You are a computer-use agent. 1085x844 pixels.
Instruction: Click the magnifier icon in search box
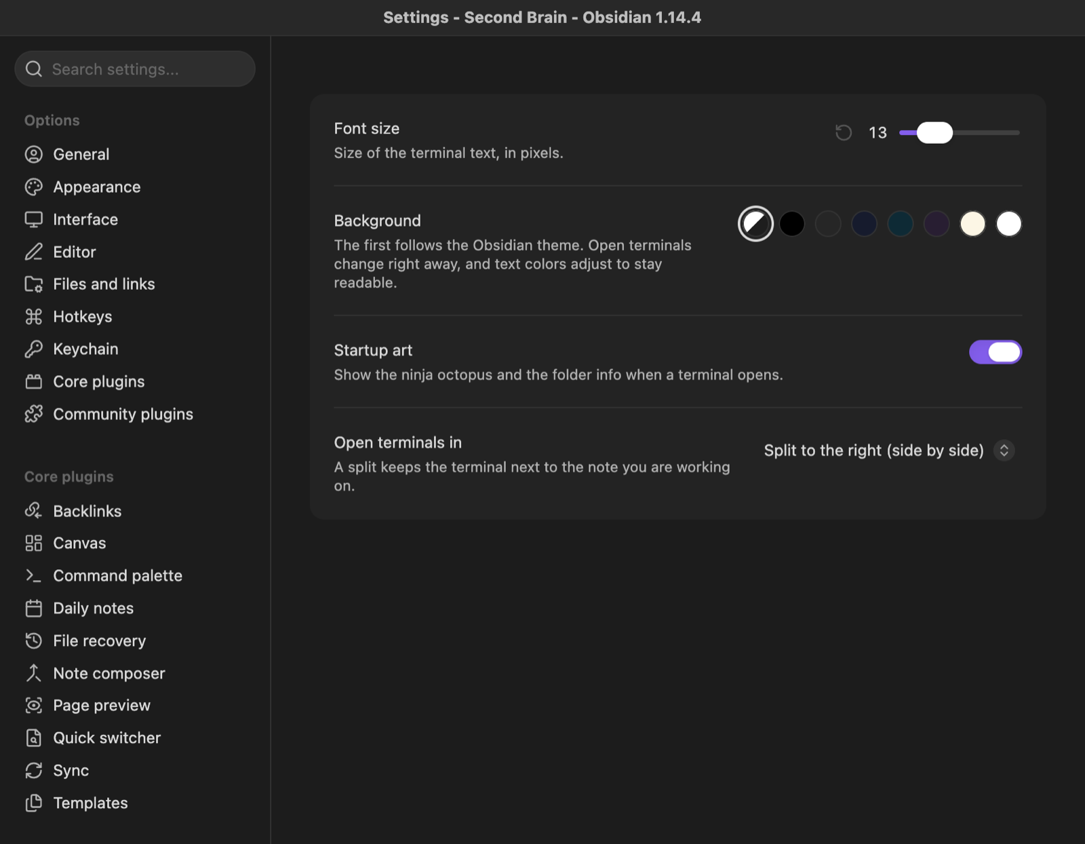click(34, 69)
